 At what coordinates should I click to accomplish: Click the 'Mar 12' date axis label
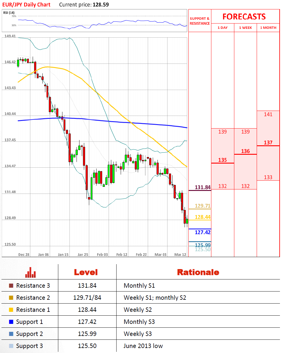click(180, 254)
